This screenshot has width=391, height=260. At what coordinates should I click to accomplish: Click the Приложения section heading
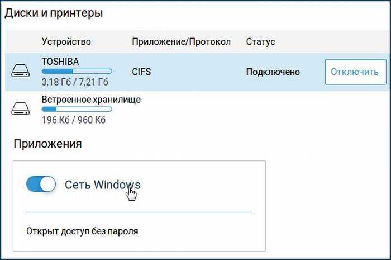tap(47, 144)
